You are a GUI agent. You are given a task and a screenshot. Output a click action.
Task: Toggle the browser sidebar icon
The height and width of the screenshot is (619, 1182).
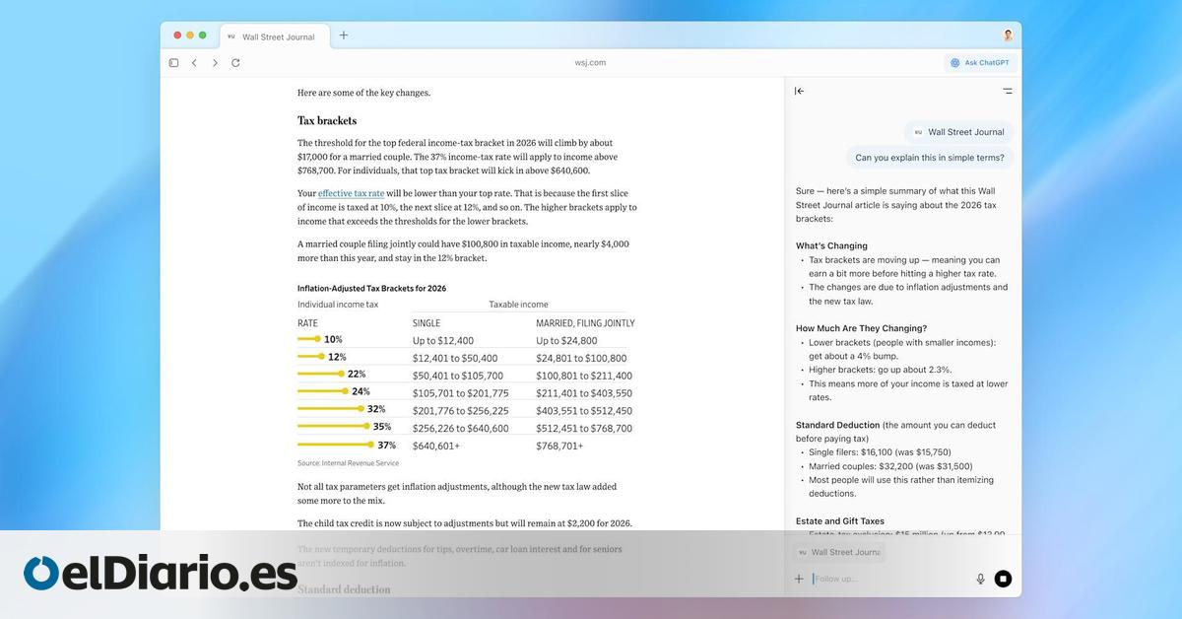pyautogui.click(x=173, y=63)
